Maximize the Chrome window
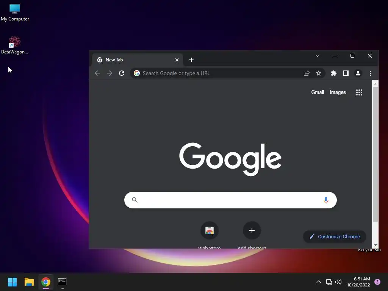Viewport: 388px width, 291px height. click(x=352, y=56)
